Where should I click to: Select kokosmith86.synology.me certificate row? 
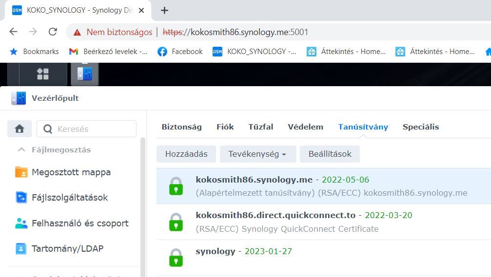pos(324,186)
